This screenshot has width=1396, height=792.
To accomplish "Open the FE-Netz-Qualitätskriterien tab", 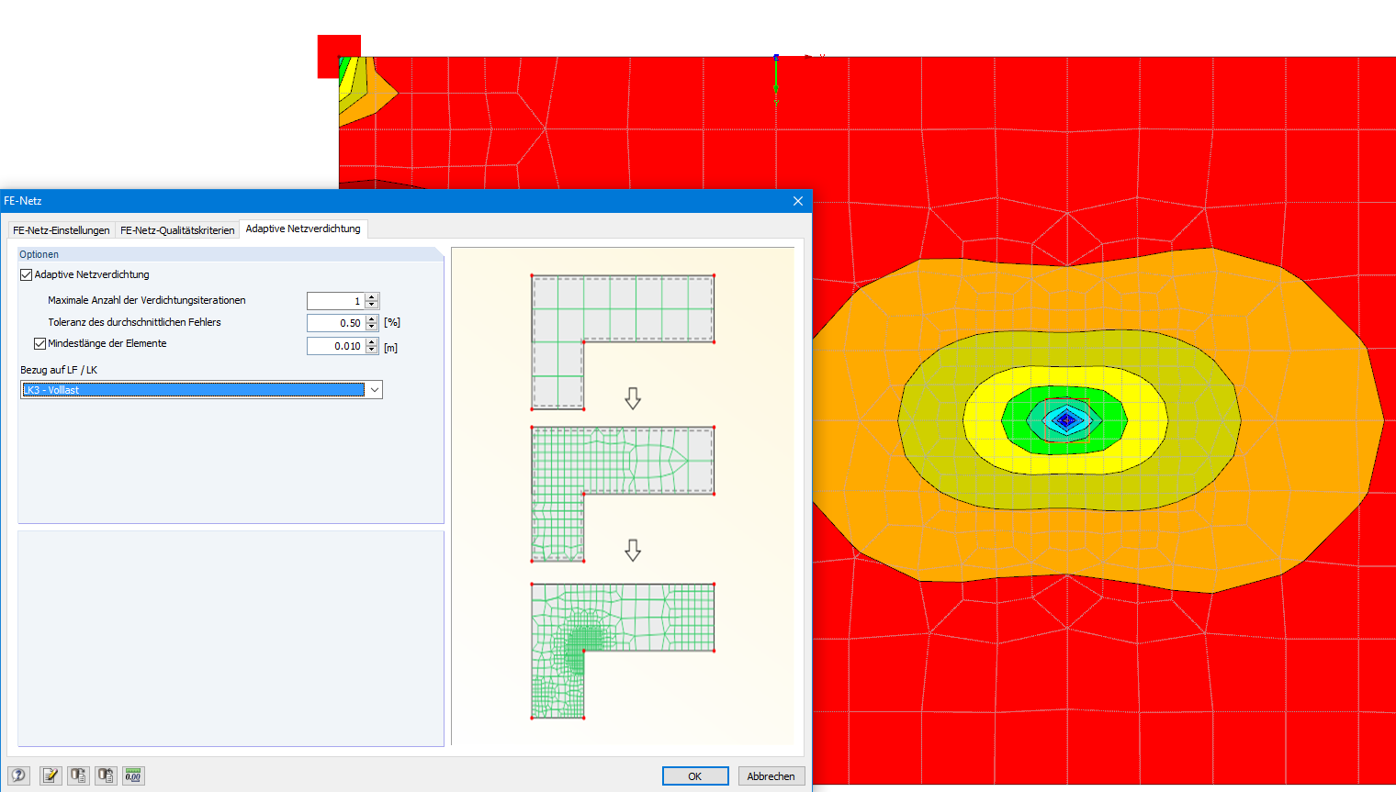I will tap(177, 229).
